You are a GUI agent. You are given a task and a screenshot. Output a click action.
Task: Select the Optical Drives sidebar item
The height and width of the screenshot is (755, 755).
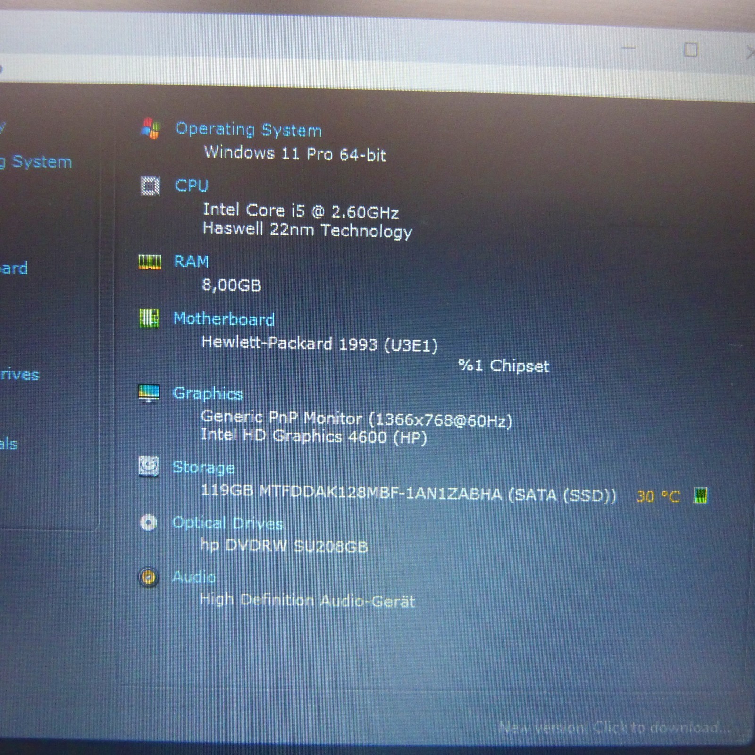point(19,375)
